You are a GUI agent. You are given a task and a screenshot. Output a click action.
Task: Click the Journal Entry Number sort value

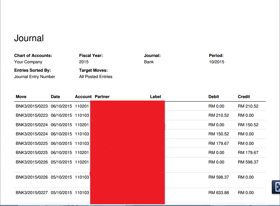pos(35,77)
